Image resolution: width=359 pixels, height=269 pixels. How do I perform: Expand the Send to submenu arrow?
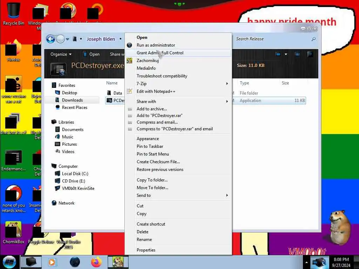point(227,195)
